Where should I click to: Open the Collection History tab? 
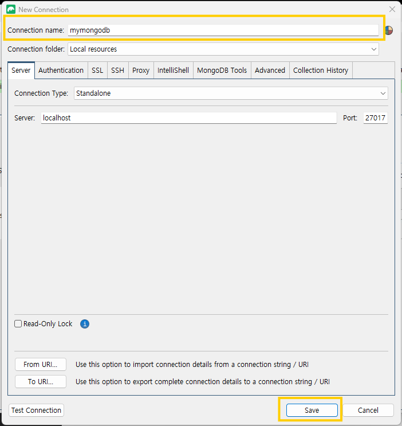[x=321, y=71]
